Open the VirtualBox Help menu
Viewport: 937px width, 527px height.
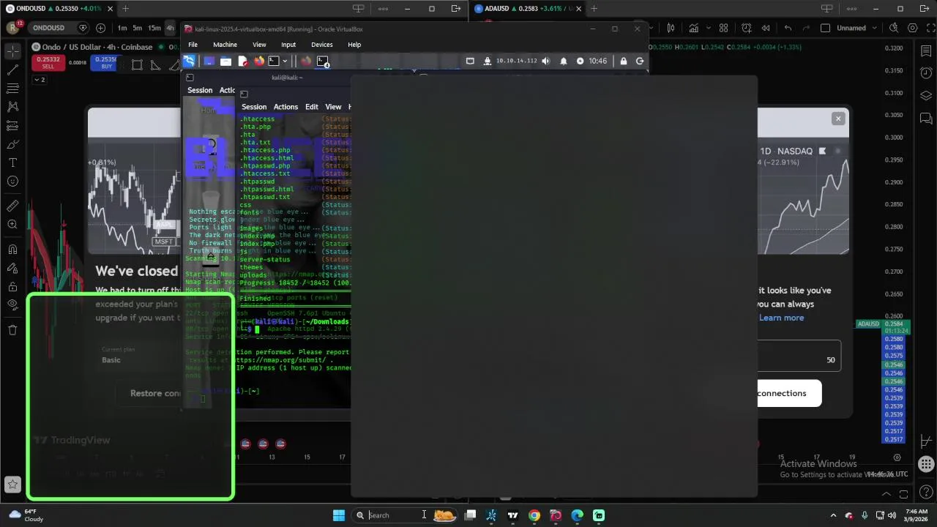[x=354, y=45]
